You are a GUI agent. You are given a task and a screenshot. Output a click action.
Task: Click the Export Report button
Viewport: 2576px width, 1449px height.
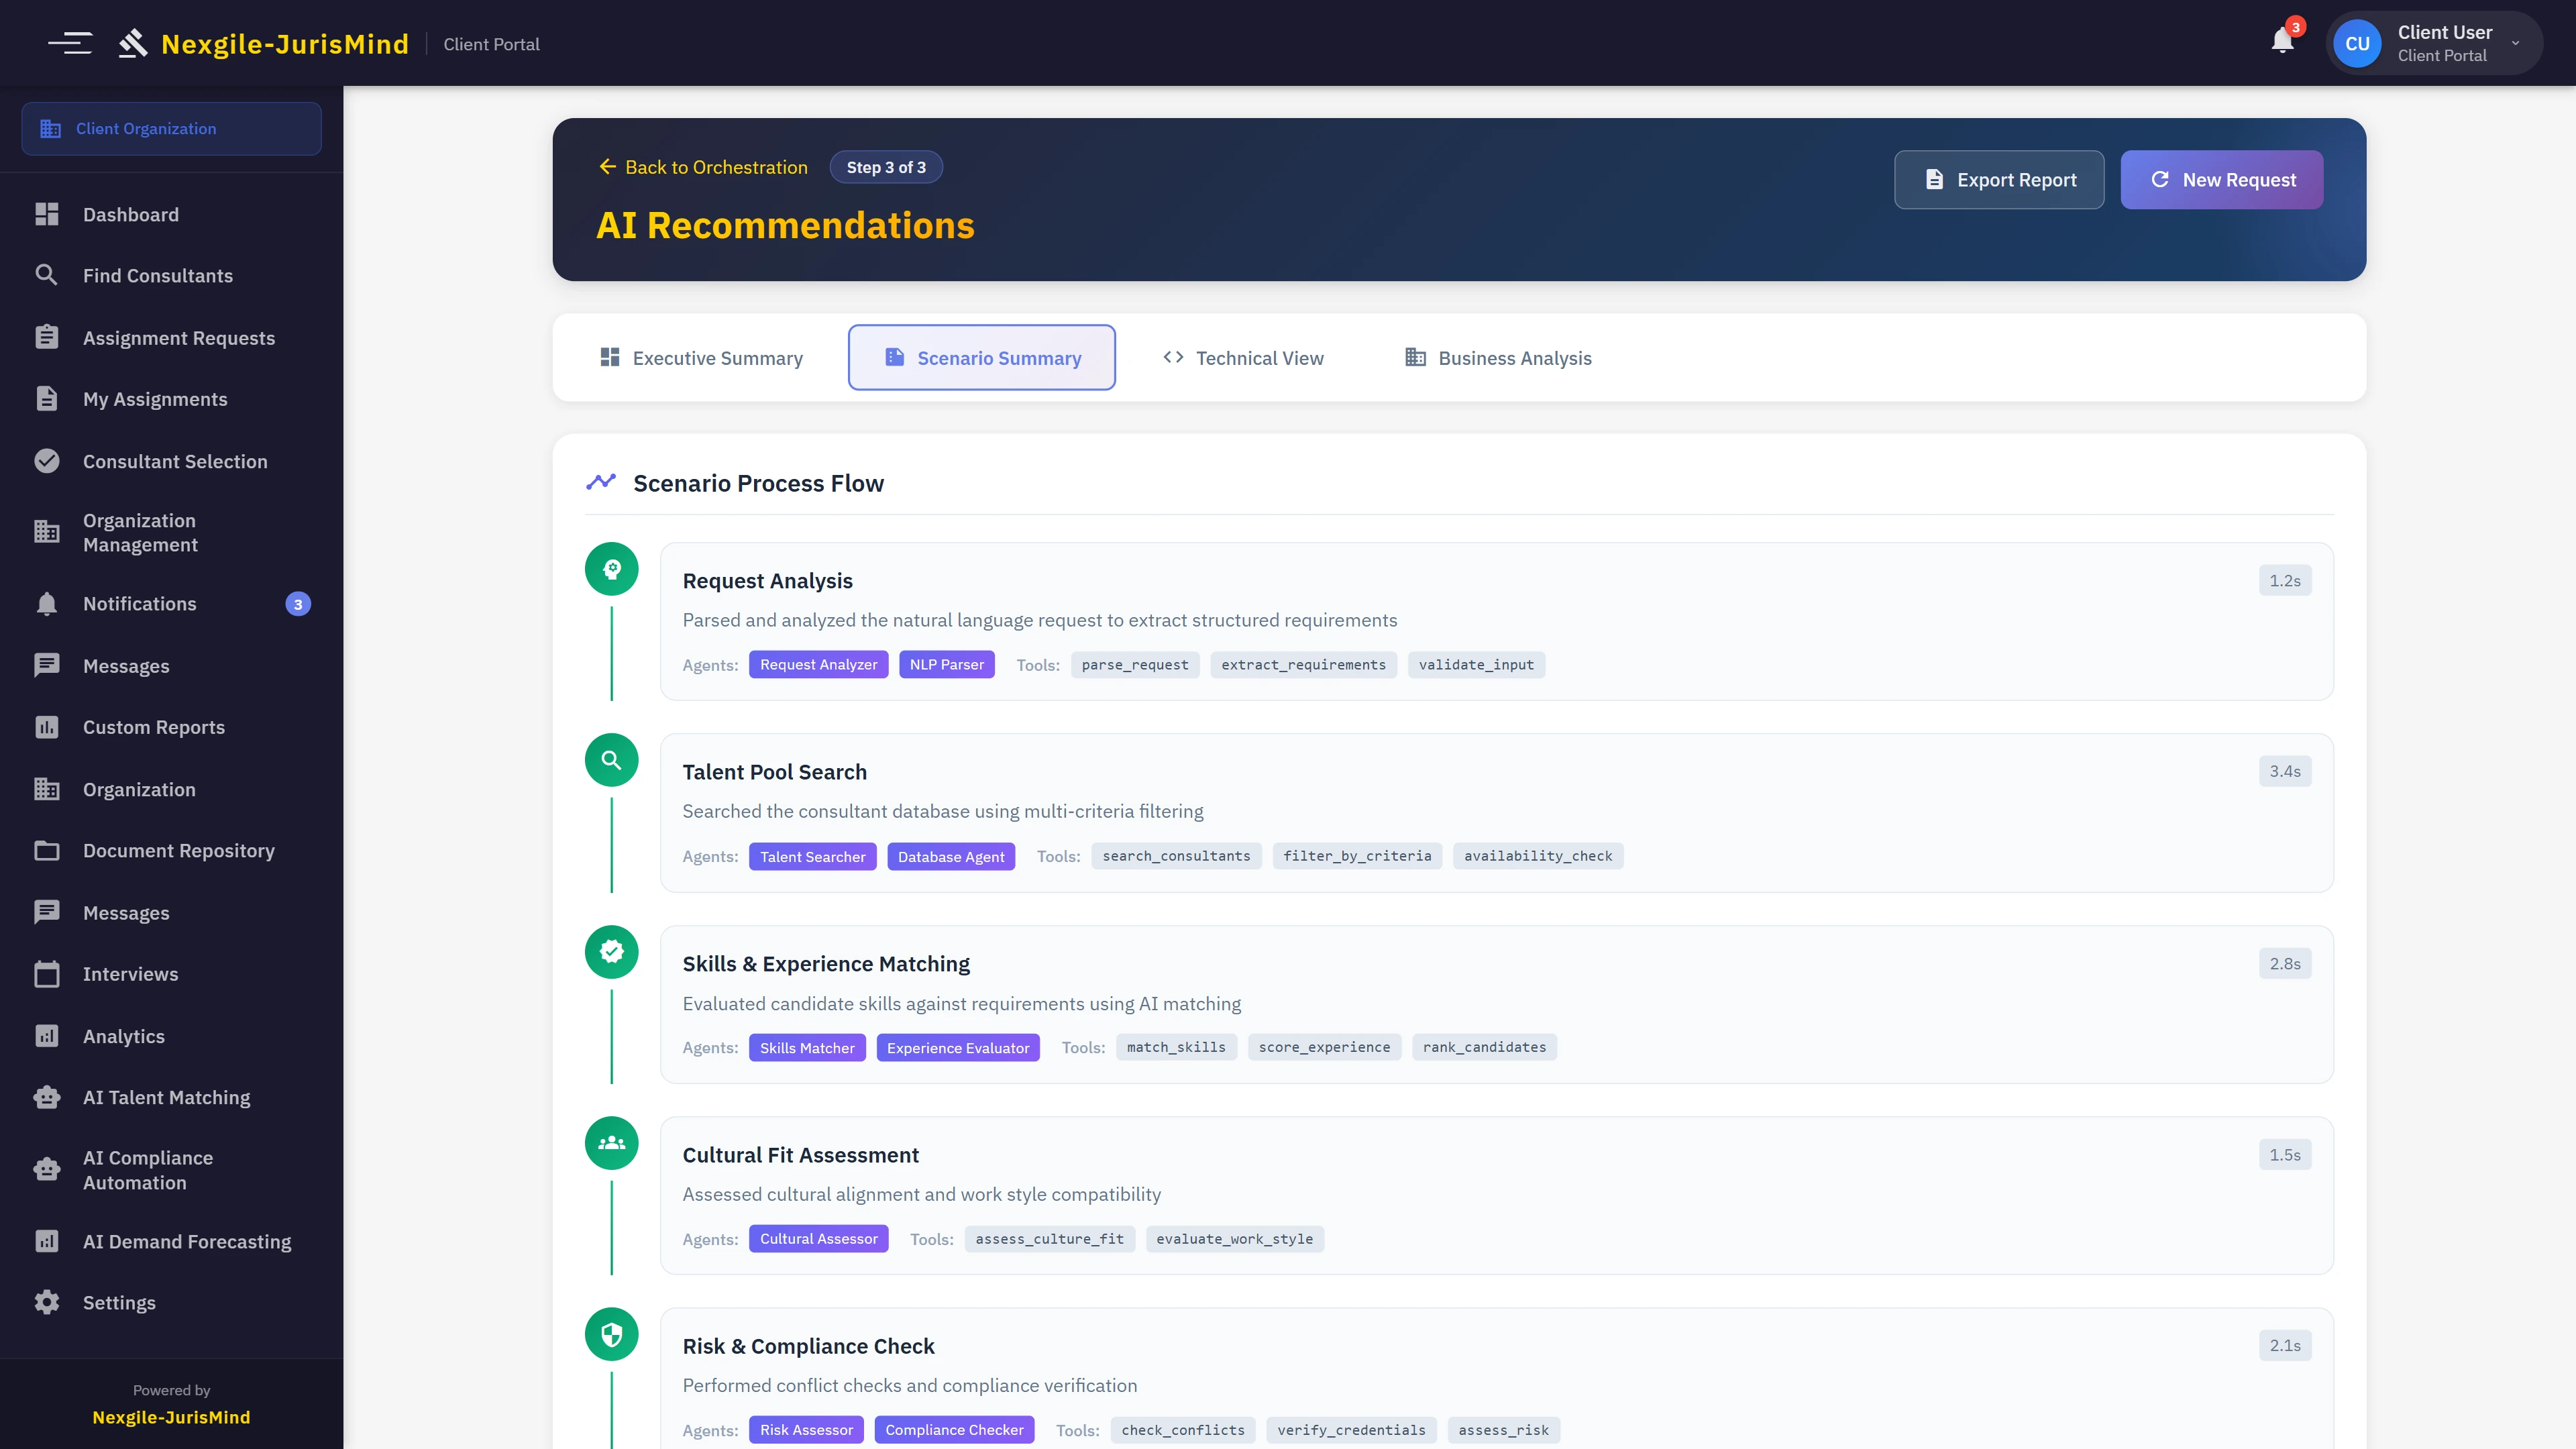click(1998, 179)
